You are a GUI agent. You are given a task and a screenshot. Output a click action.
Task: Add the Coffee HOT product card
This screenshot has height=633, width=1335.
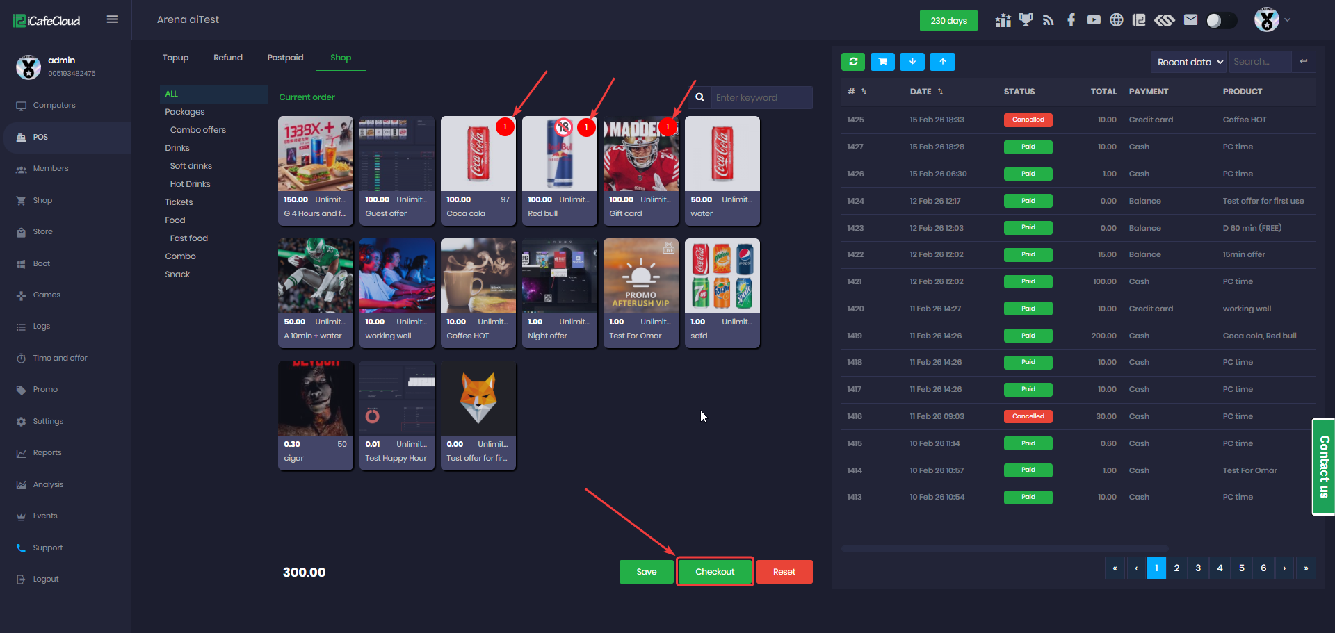[x=478, y=293]
